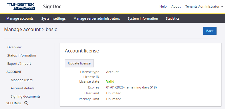This screenshot has height=109, width=225.
Task: Open the Manage accounts menu
Action: point(20,18)
